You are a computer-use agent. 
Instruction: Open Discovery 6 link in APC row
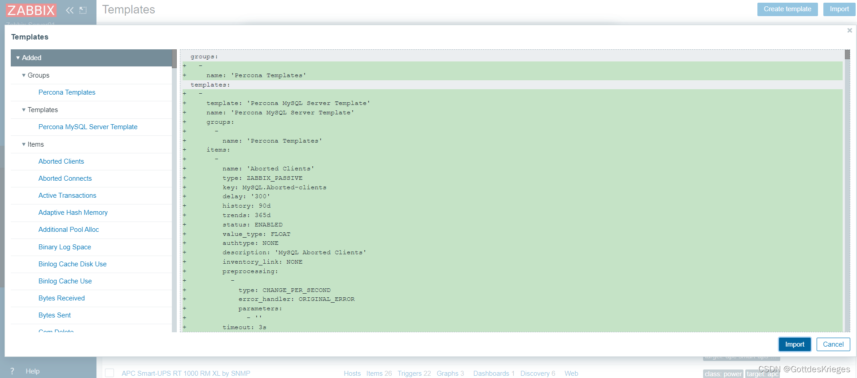[538, 374]
